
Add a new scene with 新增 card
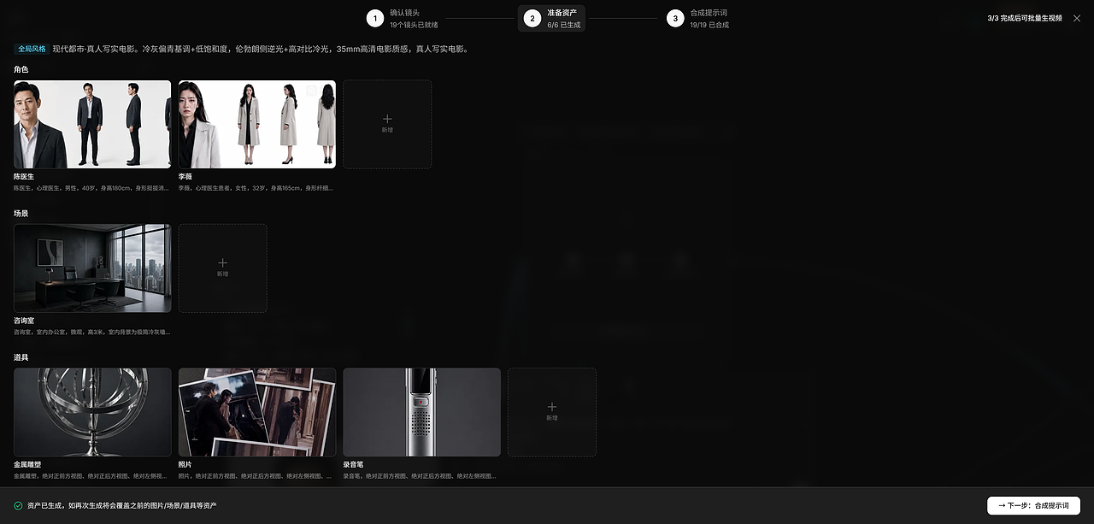pyautogui.click(x=222, y=268)
